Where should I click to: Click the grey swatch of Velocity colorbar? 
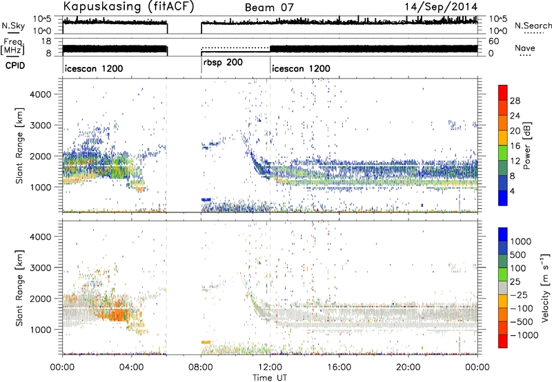[503, 288]
